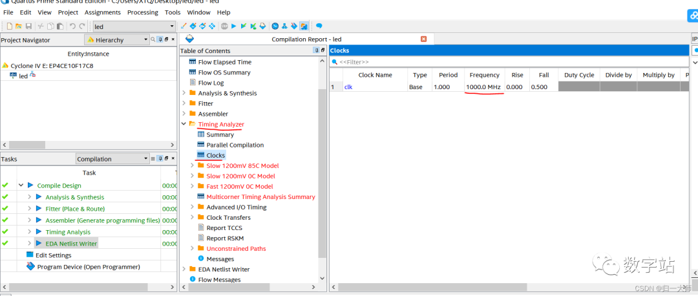Viewport: 698px width, 296px height.
Task: Expand the Fitter report folder
Action: (184, 103)
